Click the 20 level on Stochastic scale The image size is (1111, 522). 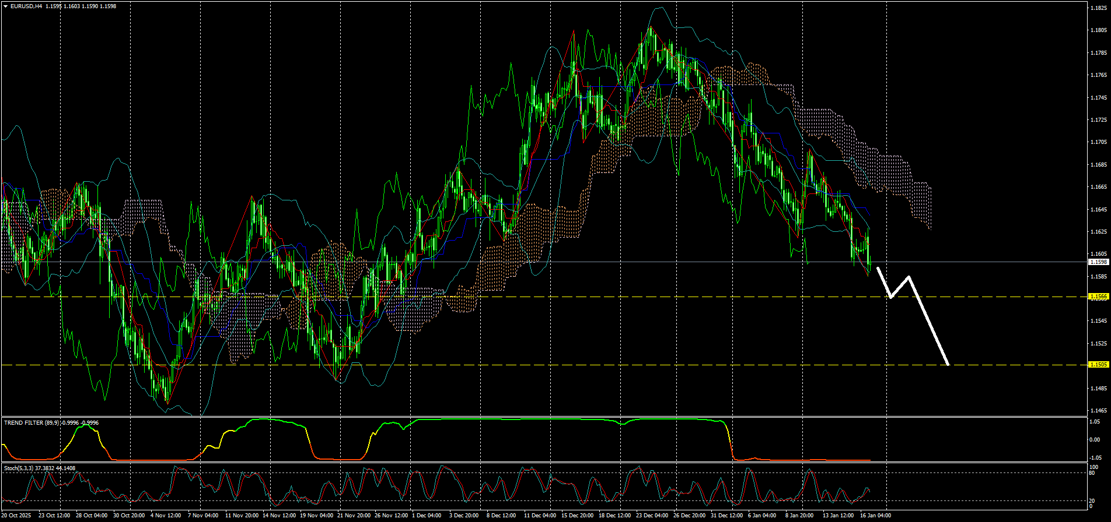1093,501
